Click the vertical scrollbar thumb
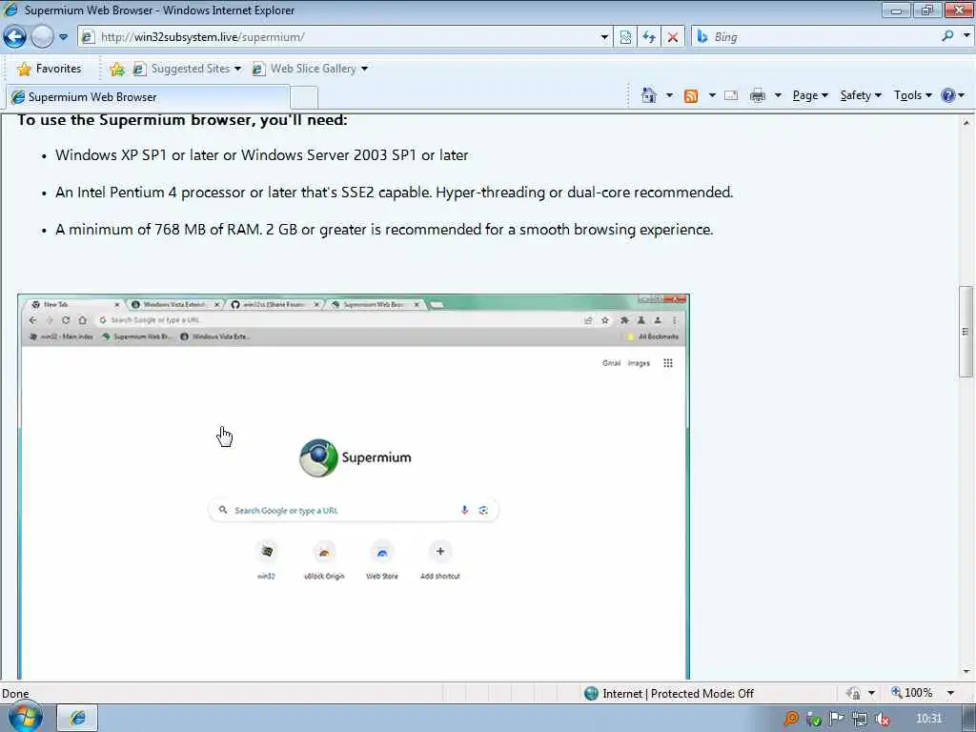The image size is (976, 732). click(966, 331)
